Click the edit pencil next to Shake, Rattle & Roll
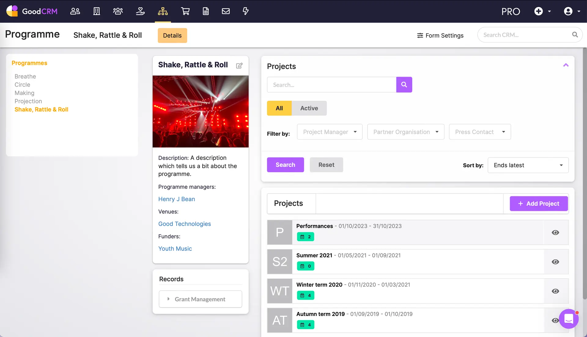This screenshot has height=337, width=587. click(239, 66)
